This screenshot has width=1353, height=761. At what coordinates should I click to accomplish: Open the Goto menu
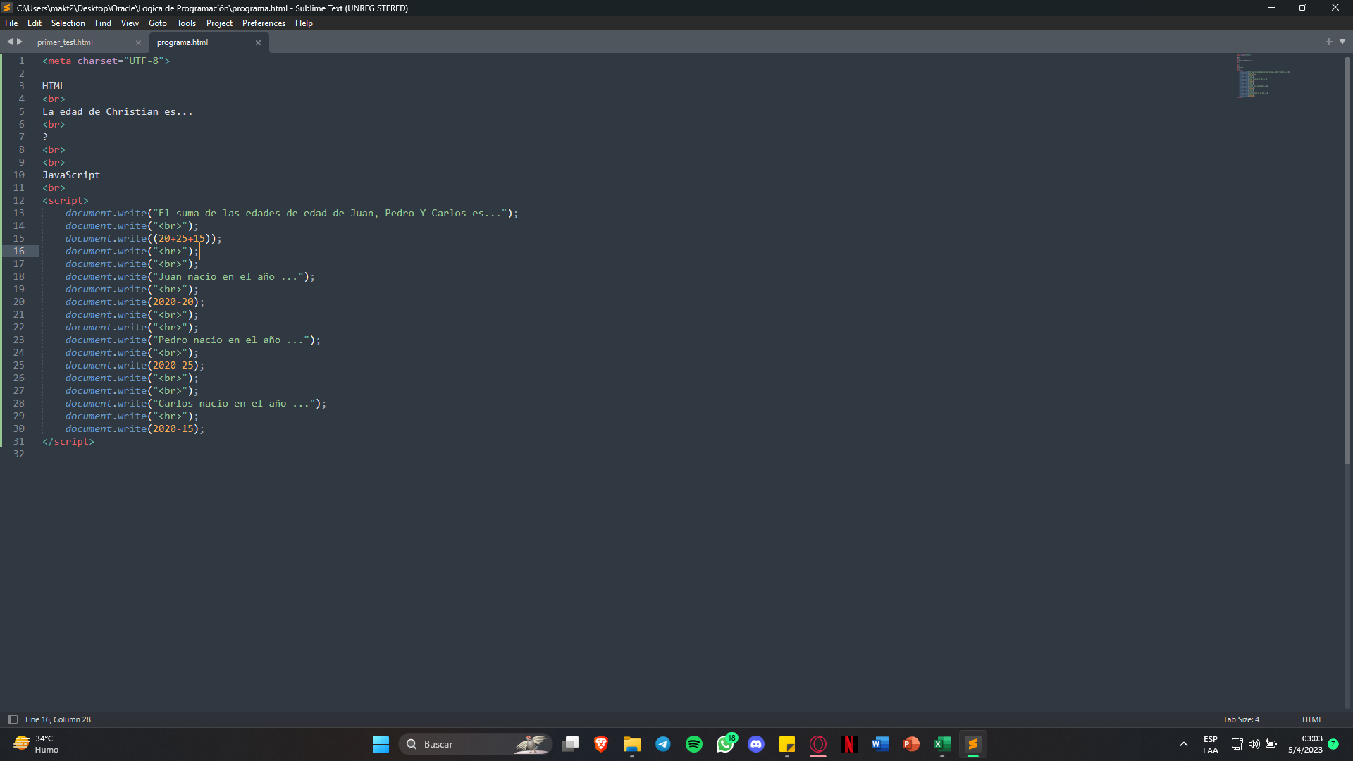tap(157, 23)
